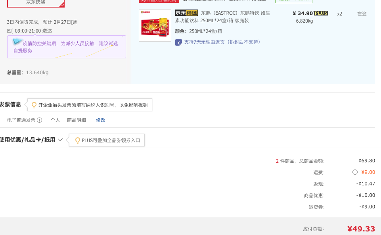Click the 个人 invoice title text
381x235 pixels.
point(55,120)
